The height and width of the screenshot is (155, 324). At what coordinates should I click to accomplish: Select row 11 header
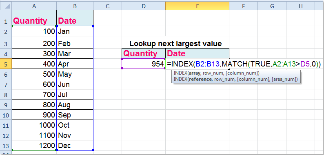point(6,125)
